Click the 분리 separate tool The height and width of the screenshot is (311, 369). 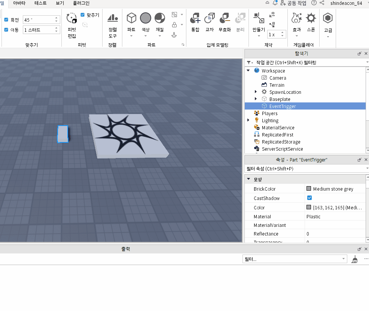pos(240,22)
